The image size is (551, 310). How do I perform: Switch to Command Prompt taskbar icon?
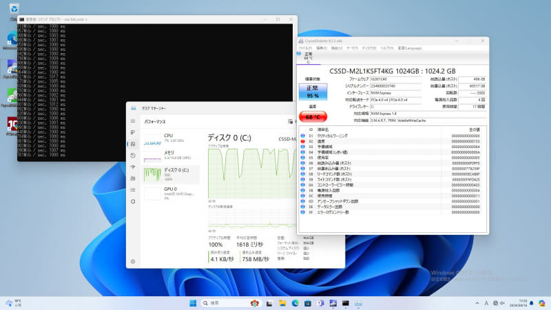[x=346, y=303]
